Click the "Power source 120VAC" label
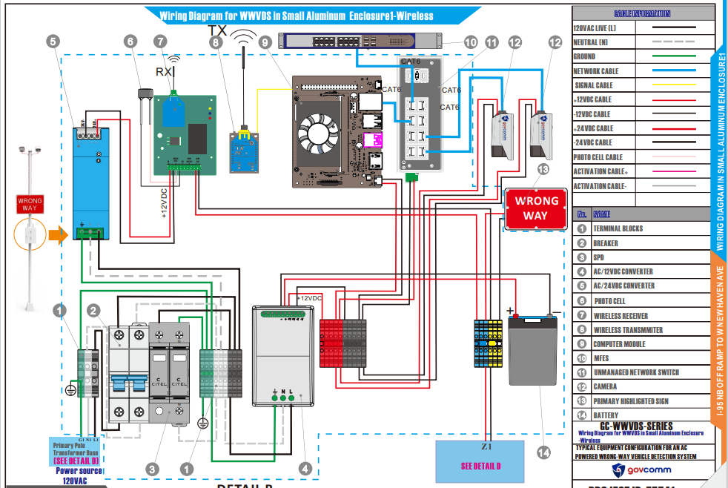 click(x=78, y=475)
